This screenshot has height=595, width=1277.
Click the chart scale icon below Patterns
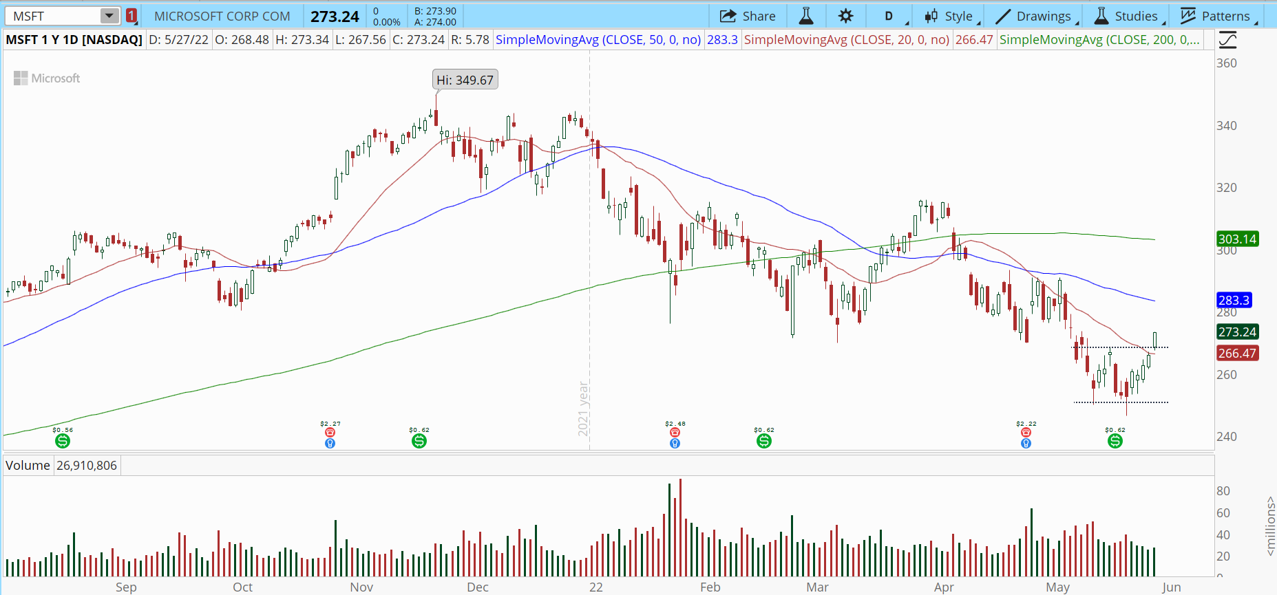pyautogui.click(x=1227, y=41)
